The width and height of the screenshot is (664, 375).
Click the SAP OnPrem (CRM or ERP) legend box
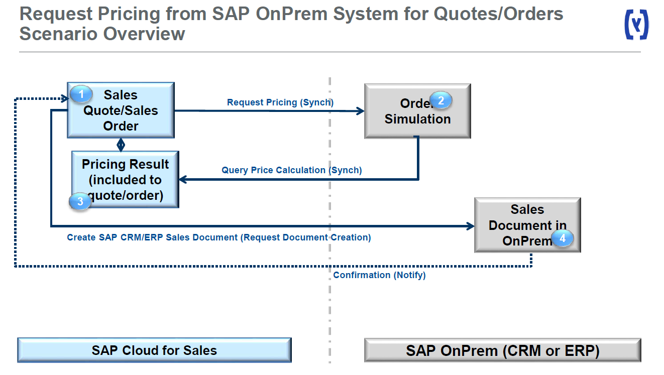tap(502, 350)
